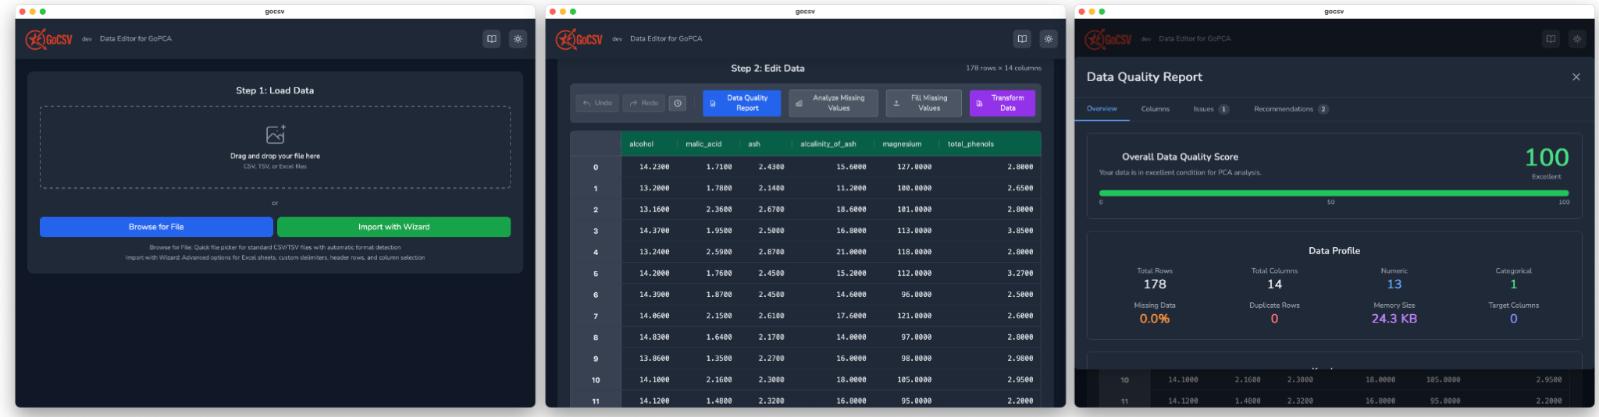1599x417 pixels.
Task: Click the green quality score progress bar
Action: [1334, 193]
